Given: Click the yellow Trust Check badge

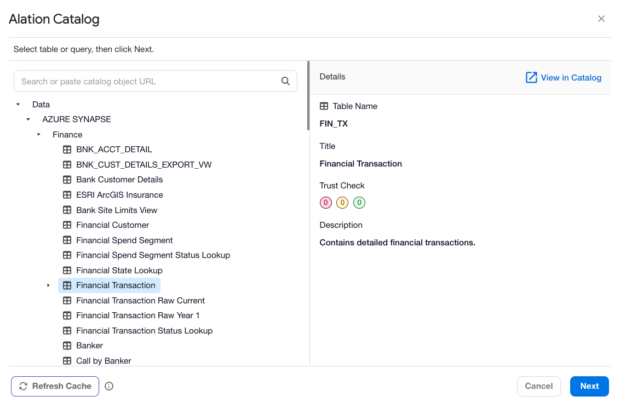Looking at the screenshot, I should pyautogui.click(x=342, y=203).
